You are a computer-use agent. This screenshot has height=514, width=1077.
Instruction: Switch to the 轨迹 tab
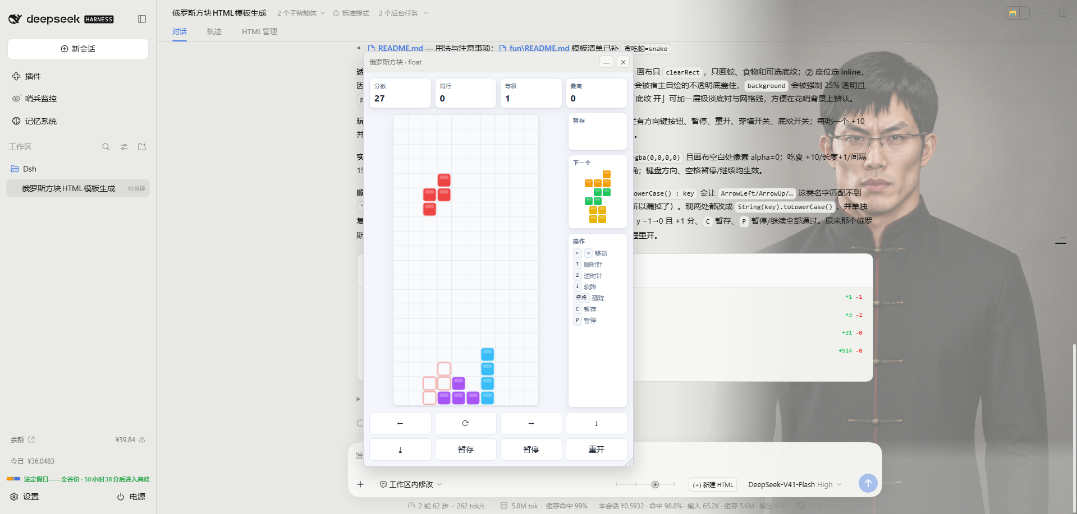[x=214, y=31]
